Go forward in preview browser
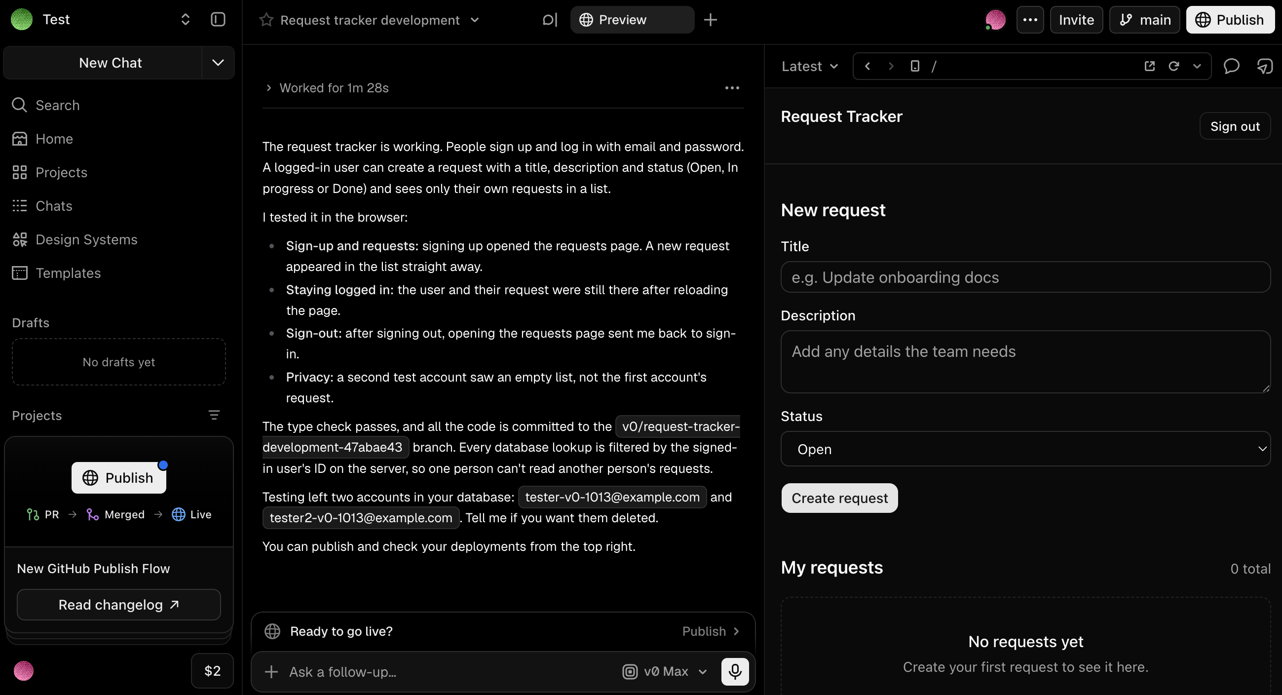This screenshot has width=1282, height=695. point(891,66)
